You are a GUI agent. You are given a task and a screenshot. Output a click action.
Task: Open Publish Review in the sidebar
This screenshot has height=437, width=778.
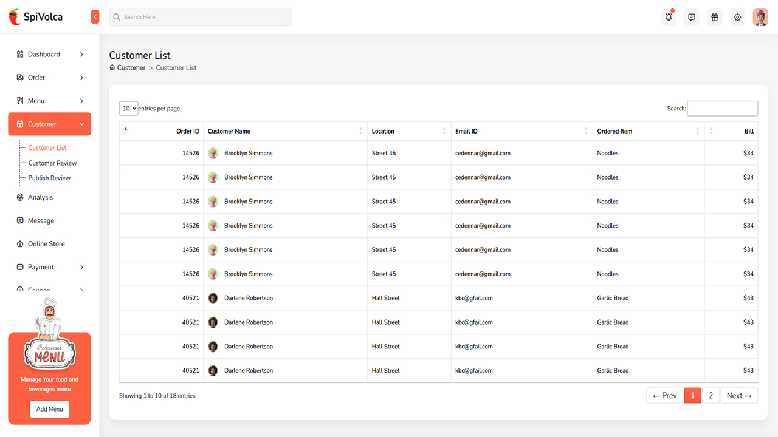[x=49, y=178]
